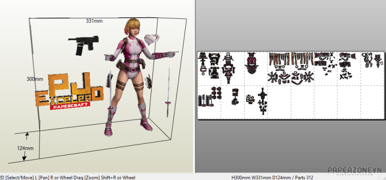386x180 pixels.
Task: Select first unfolded page with head parts
Action: pos(209,68)
